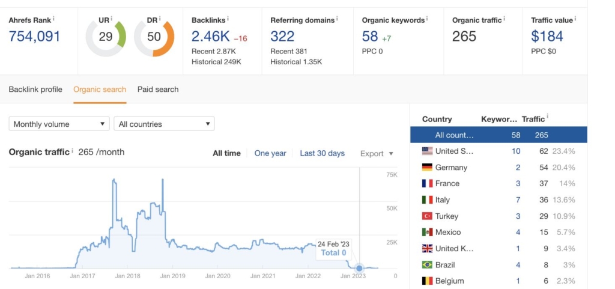This screenshot has height=289, width=615.
Task: Click the info icon beside Ahrefs Rank
Action: tap(54, 19)
